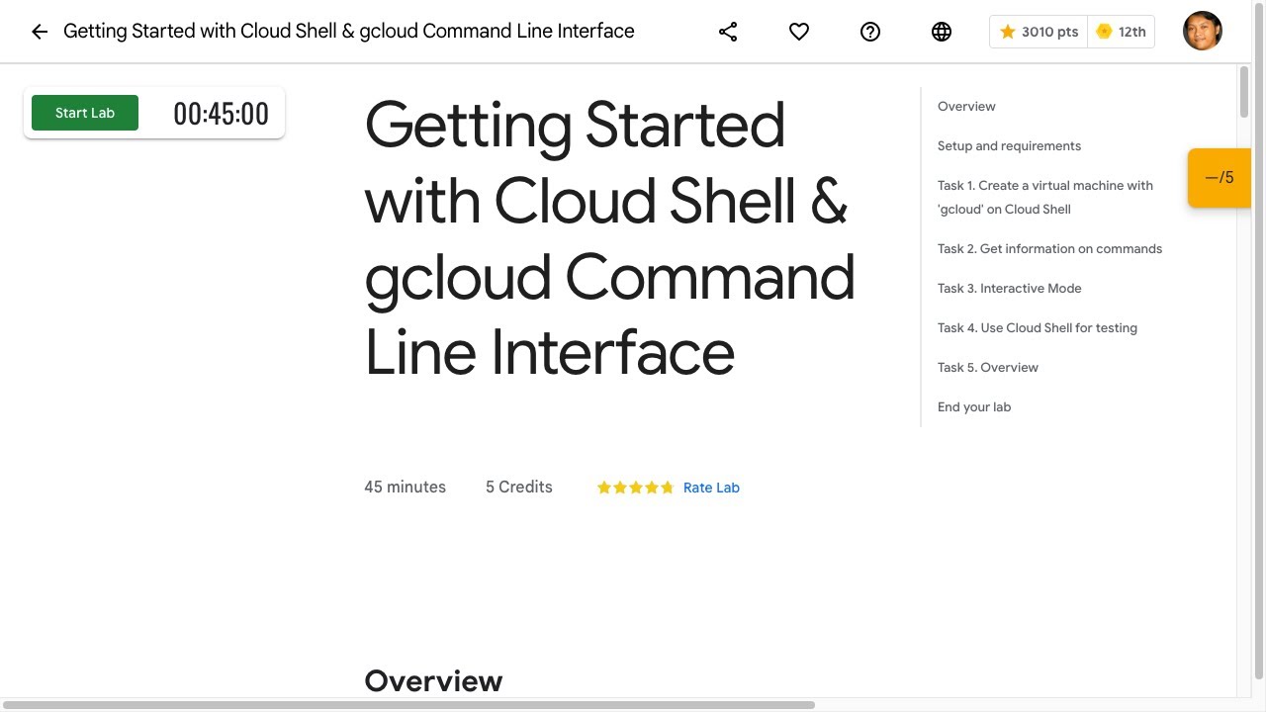Screen dimensions: 1266x712
Task: Open help via the question mark icon
Action: point(870,32)
